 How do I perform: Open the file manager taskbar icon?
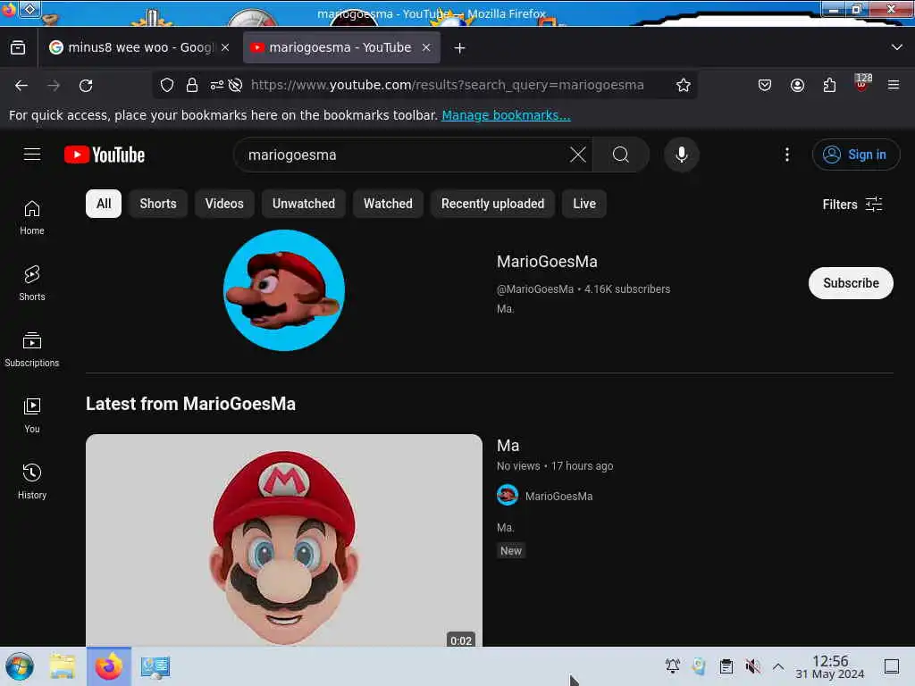pyautogui.click(x=62, y=666)
